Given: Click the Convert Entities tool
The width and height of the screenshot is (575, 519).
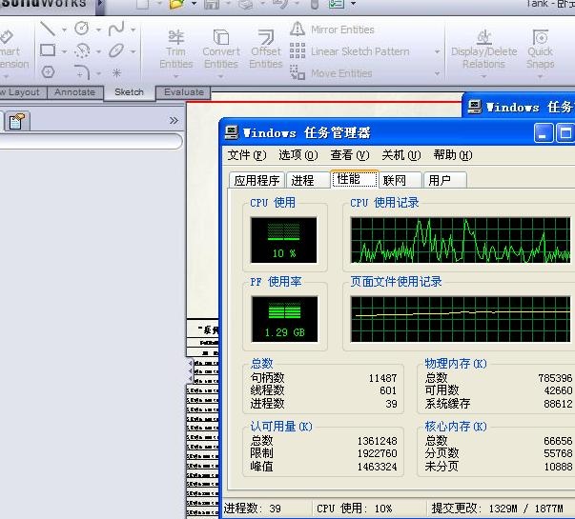Looking at the screenshot, I should pyautogui.click(x=221, y=50).
